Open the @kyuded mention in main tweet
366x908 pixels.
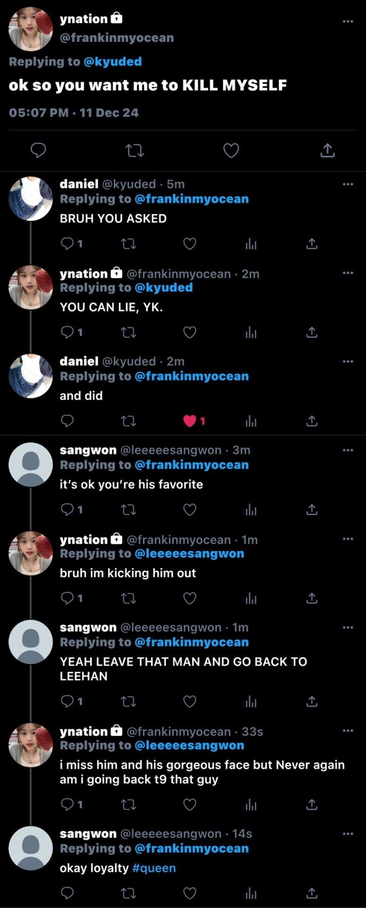(112, 61)
